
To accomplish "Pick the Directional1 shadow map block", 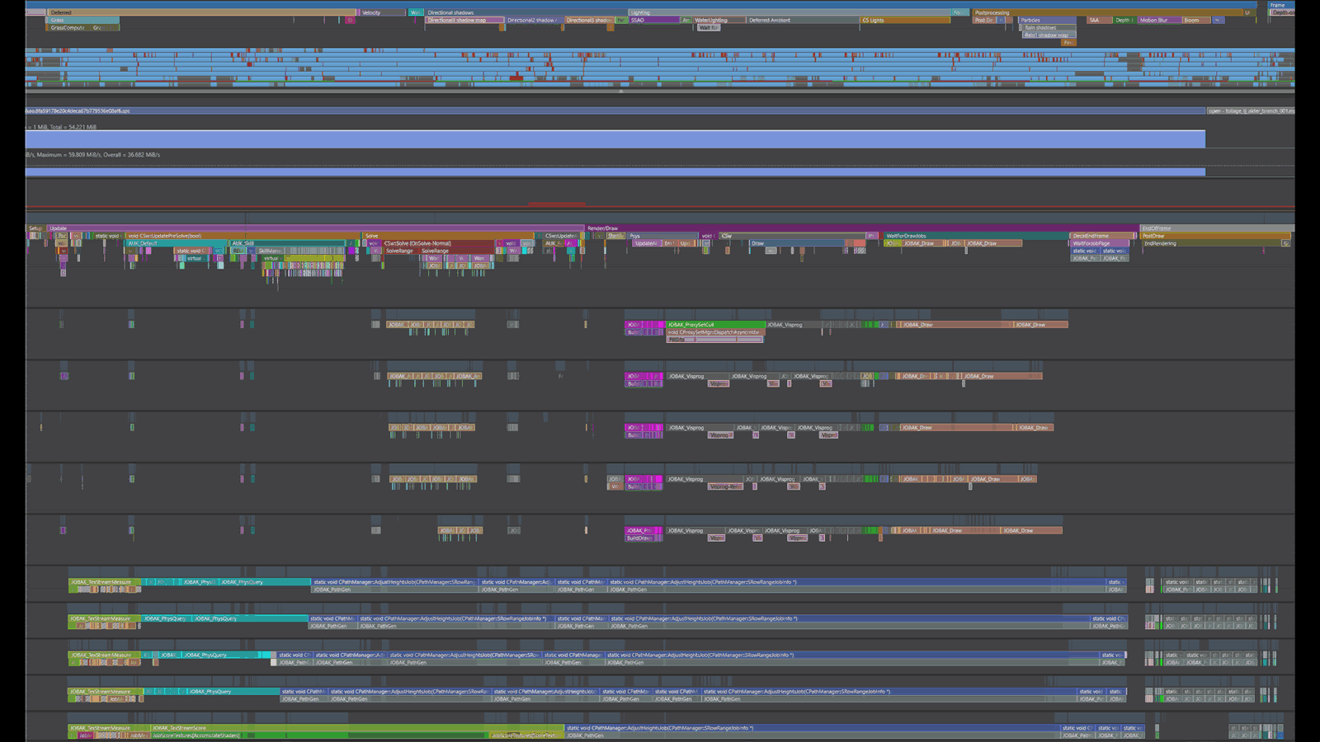I will [x=465, y=20].
